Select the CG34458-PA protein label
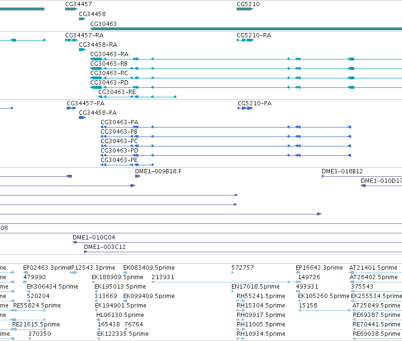 coord(98,113)
